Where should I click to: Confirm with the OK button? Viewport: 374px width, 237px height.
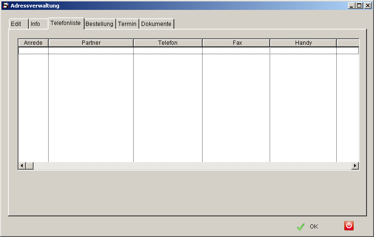[308, 227]
